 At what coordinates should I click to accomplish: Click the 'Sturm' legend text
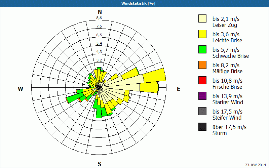(x=220, y=133)
